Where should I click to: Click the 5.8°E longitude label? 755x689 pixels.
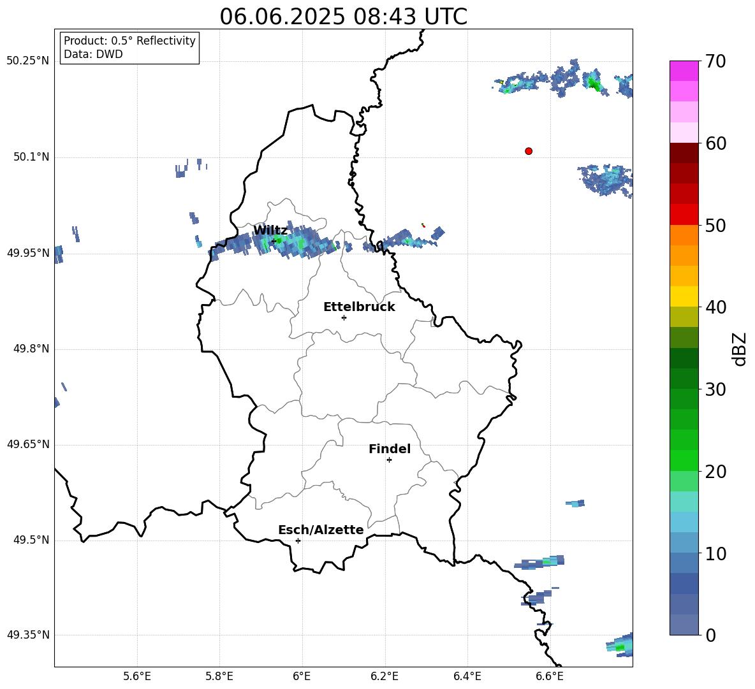219,676
